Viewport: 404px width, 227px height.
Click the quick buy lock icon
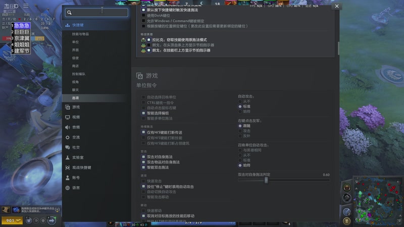click(x=57, y=210)
